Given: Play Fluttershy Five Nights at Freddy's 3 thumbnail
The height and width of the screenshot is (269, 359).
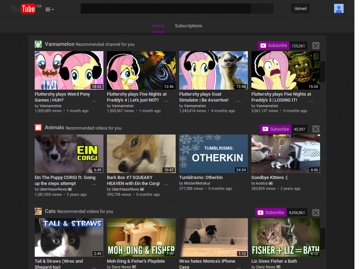Looking at the screenshot, I should [286, 70].
